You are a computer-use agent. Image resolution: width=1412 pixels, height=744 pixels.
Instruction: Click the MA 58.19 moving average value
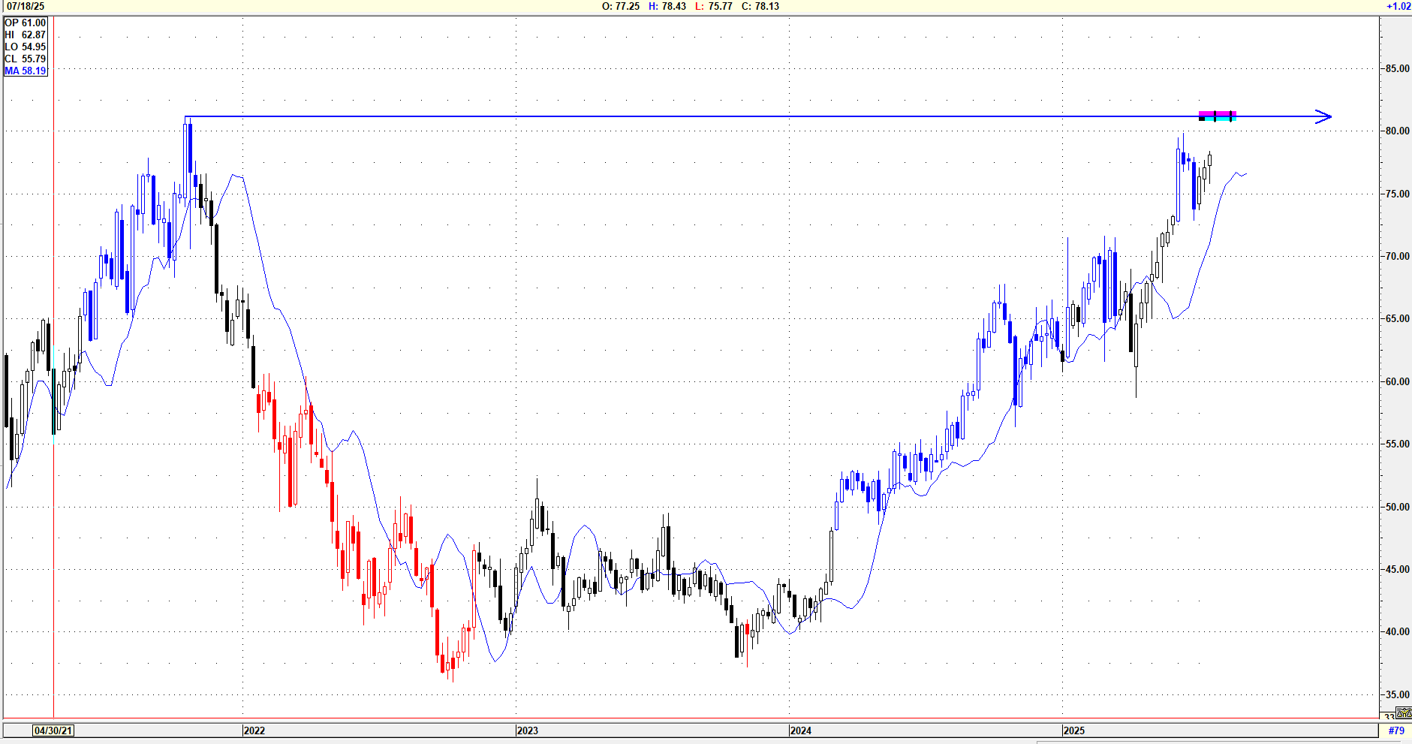[26, 71]
